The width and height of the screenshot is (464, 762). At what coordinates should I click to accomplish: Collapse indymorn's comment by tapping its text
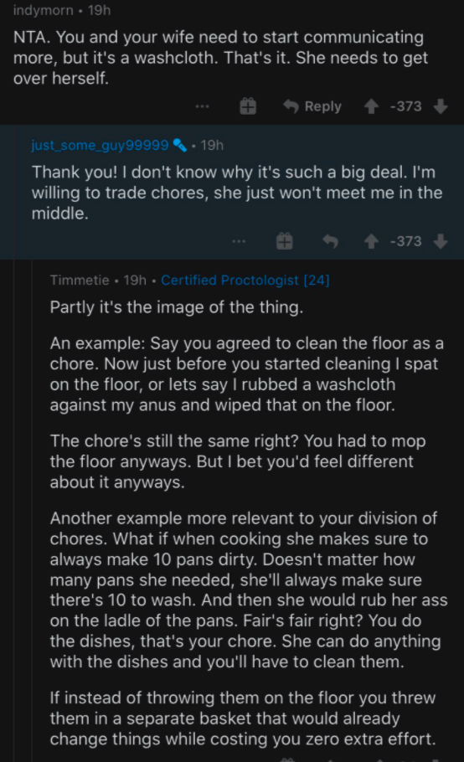(x=220, y=57)
